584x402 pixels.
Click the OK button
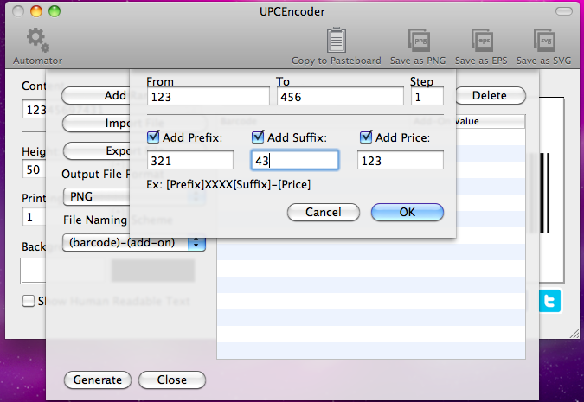408,212
